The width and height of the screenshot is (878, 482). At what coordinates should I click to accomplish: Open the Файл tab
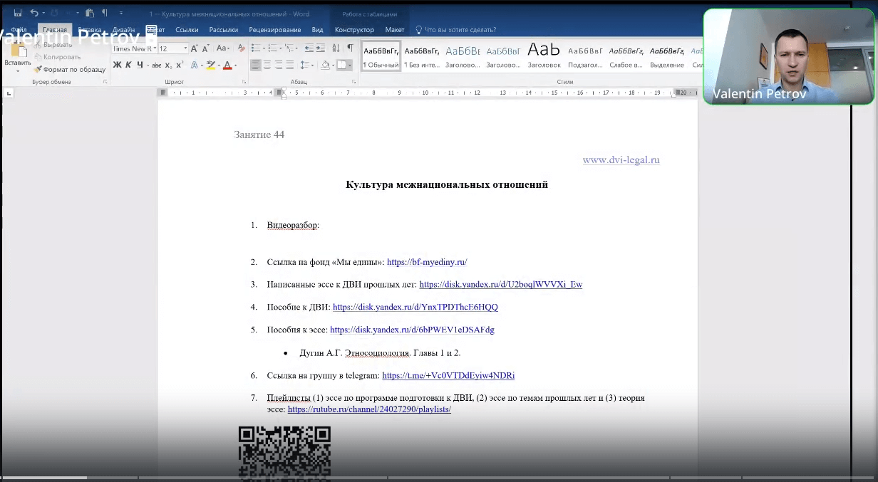pos(19,30)
